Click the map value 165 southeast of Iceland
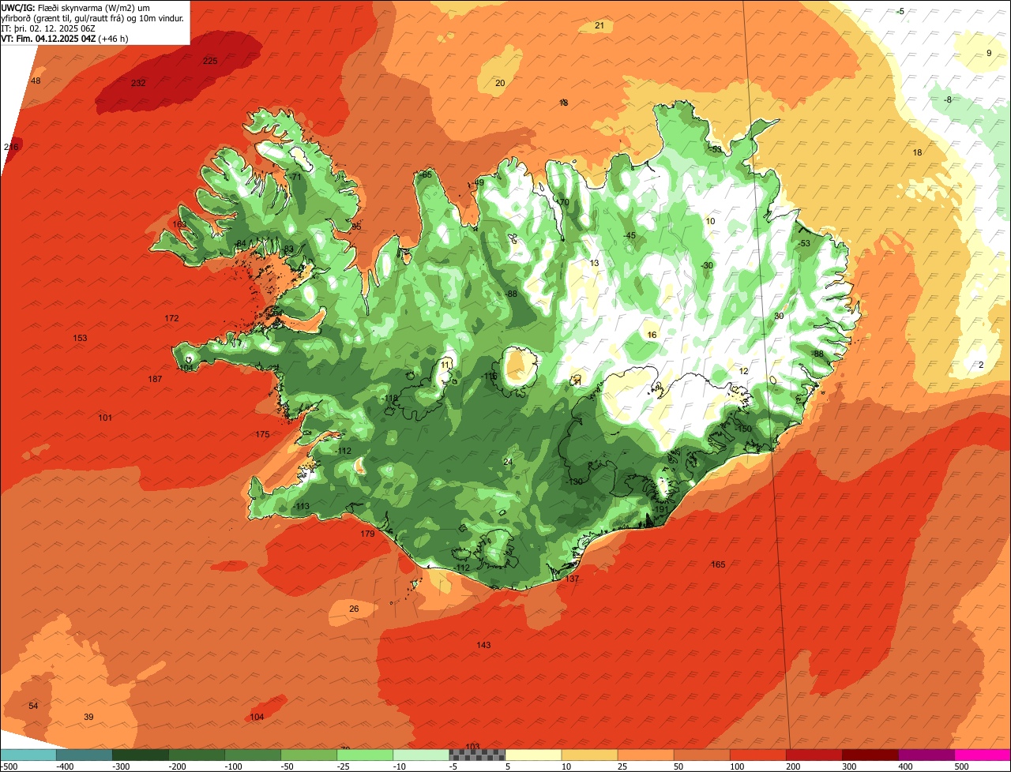 (718, 564)
